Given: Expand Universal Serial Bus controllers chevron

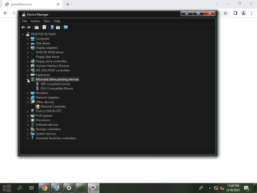Looking at the screenshot, I should (x=28, y=138).
